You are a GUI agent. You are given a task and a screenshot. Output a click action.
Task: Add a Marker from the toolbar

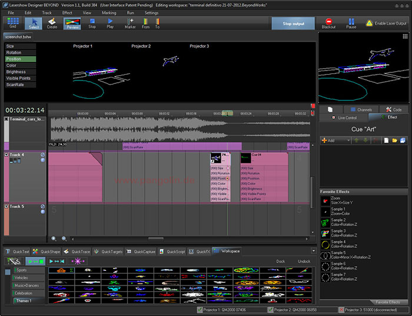130,23
